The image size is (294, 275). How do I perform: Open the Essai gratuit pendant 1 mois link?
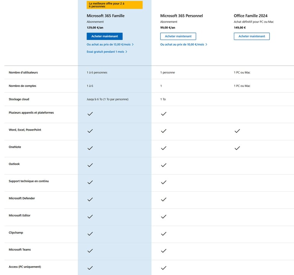107,52
